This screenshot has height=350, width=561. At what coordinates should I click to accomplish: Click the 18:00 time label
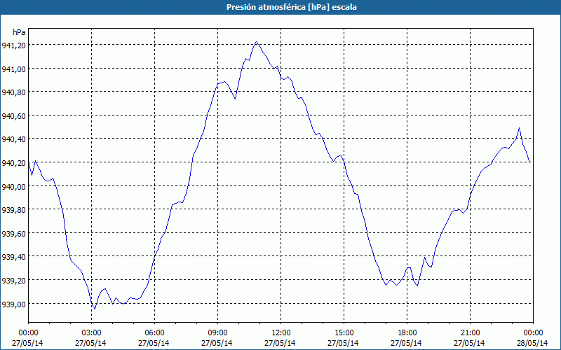coord(407,333)
